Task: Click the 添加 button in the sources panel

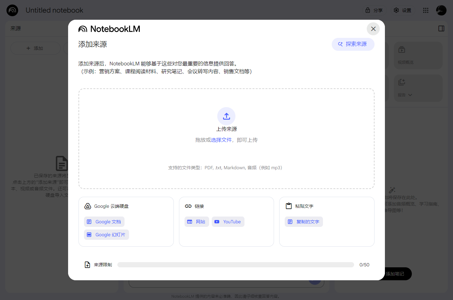Action: point(35,48)
